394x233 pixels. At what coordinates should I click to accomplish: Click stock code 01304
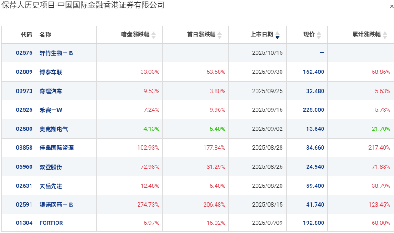(24, 223)
